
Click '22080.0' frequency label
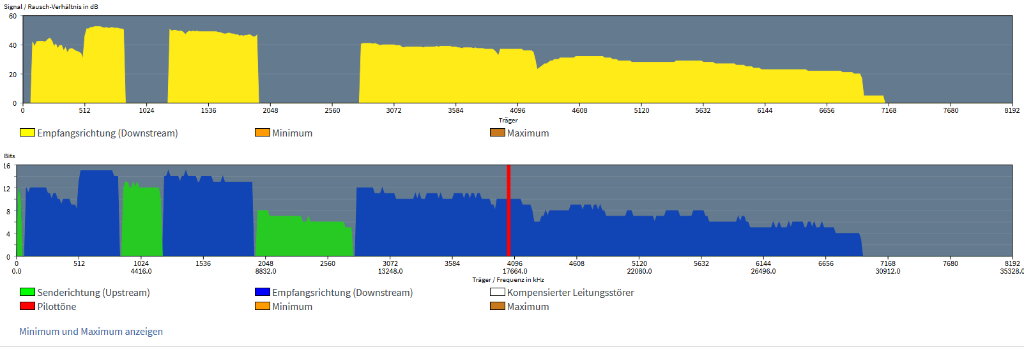[x=639, y=271]
